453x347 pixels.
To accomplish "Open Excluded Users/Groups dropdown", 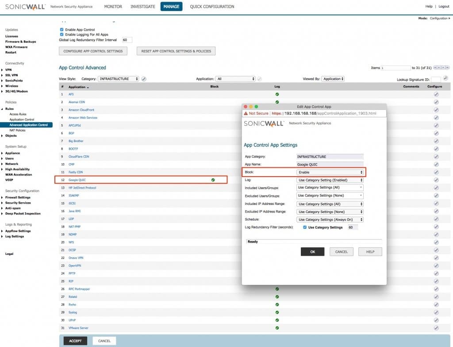I will coord(330,196).
